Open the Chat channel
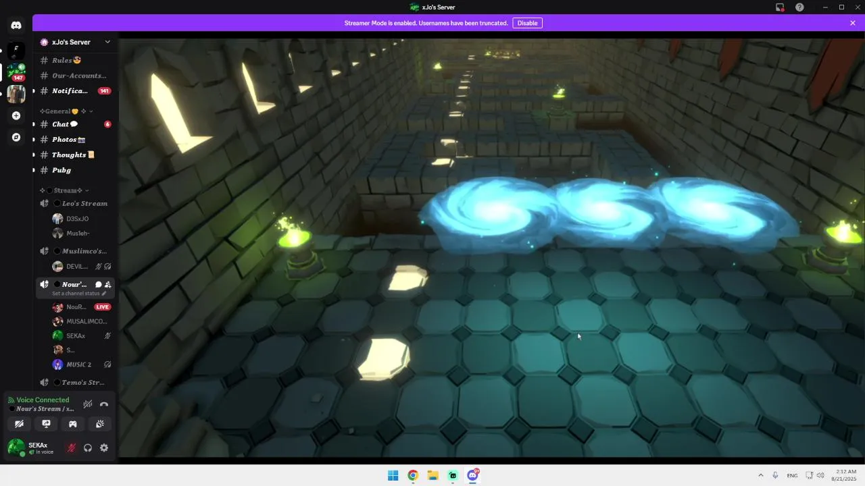 (x=75, y=124)
